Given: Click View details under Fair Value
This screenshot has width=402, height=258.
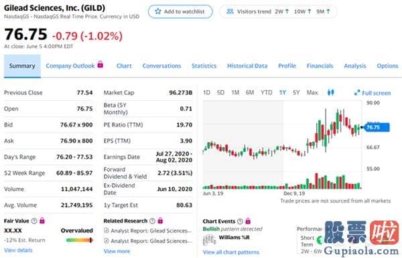Looking at the screenshot, I should (18, 250).
